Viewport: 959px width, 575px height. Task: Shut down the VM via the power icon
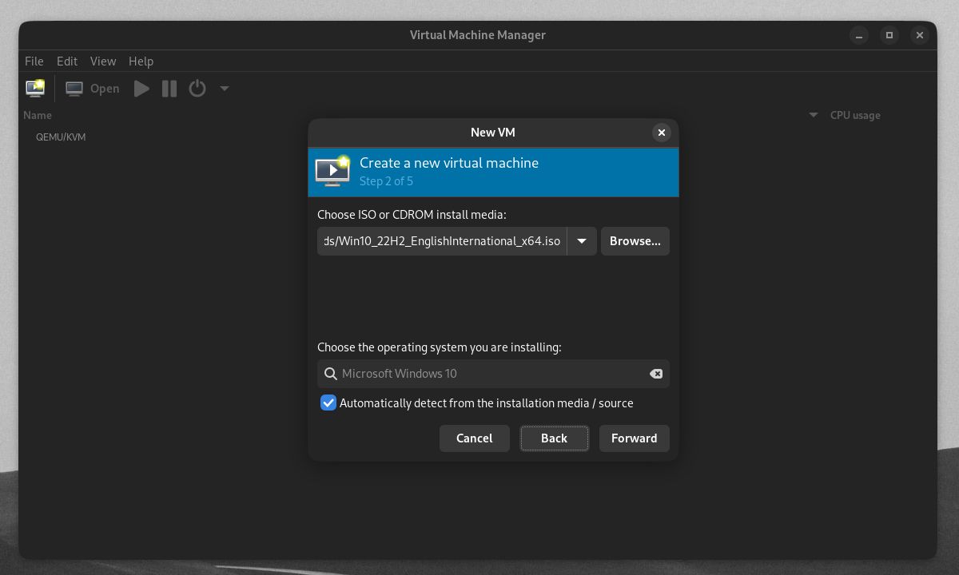click(x=197, y=89)
